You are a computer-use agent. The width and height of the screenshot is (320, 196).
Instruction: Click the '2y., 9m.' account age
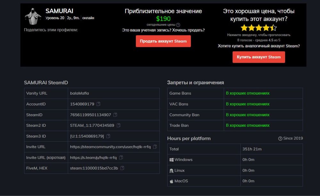click(73, 18)
